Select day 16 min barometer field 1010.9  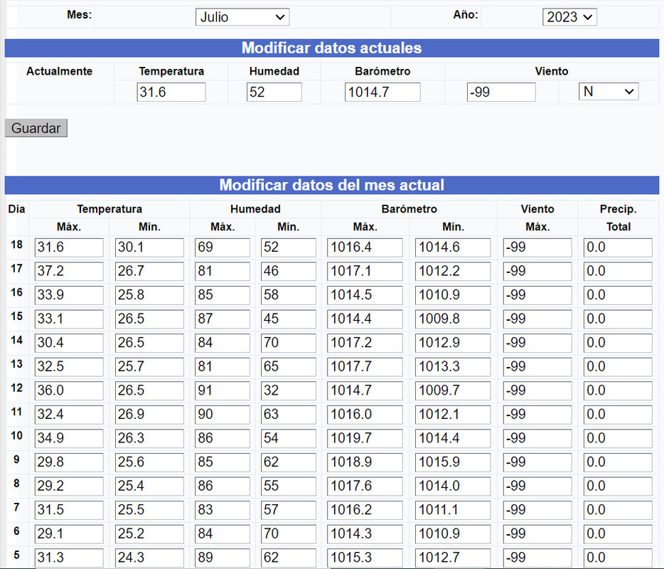coord(453,295)
